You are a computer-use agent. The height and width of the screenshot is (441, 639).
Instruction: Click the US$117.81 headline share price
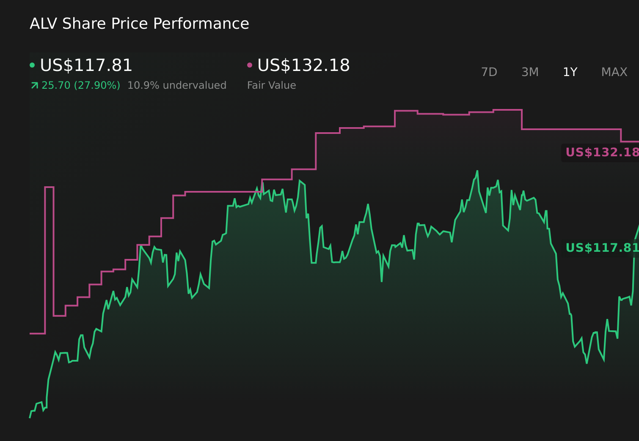tap(86, 65)
